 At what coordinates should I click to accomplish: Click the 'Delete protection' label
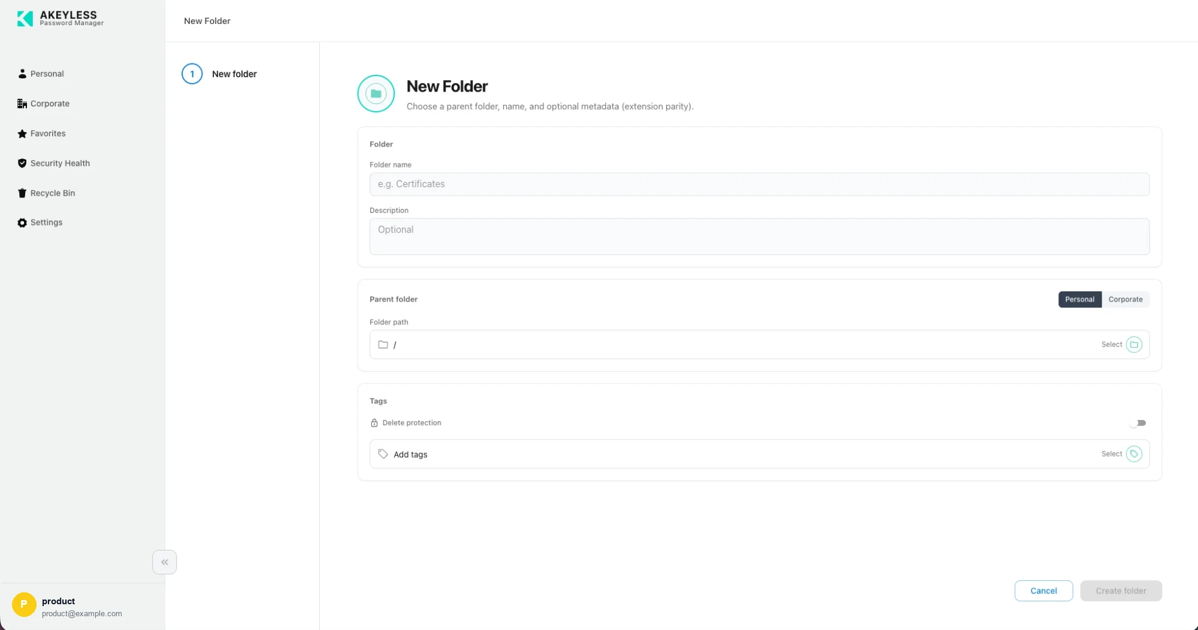point(412,423)
